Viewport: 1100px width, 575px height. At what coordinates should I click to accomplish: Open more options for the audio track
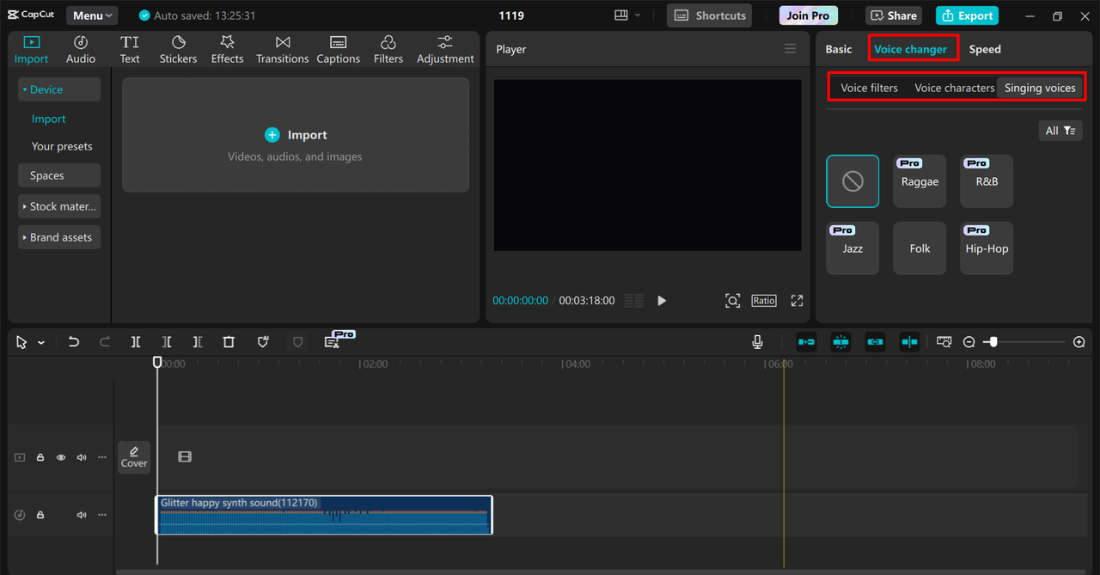tap(102, 515)
